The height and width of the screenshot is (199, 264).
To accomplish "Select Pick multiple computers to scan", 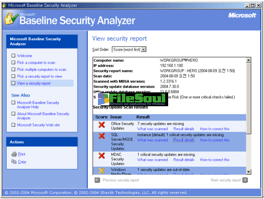I will click(x=42, y=70).
